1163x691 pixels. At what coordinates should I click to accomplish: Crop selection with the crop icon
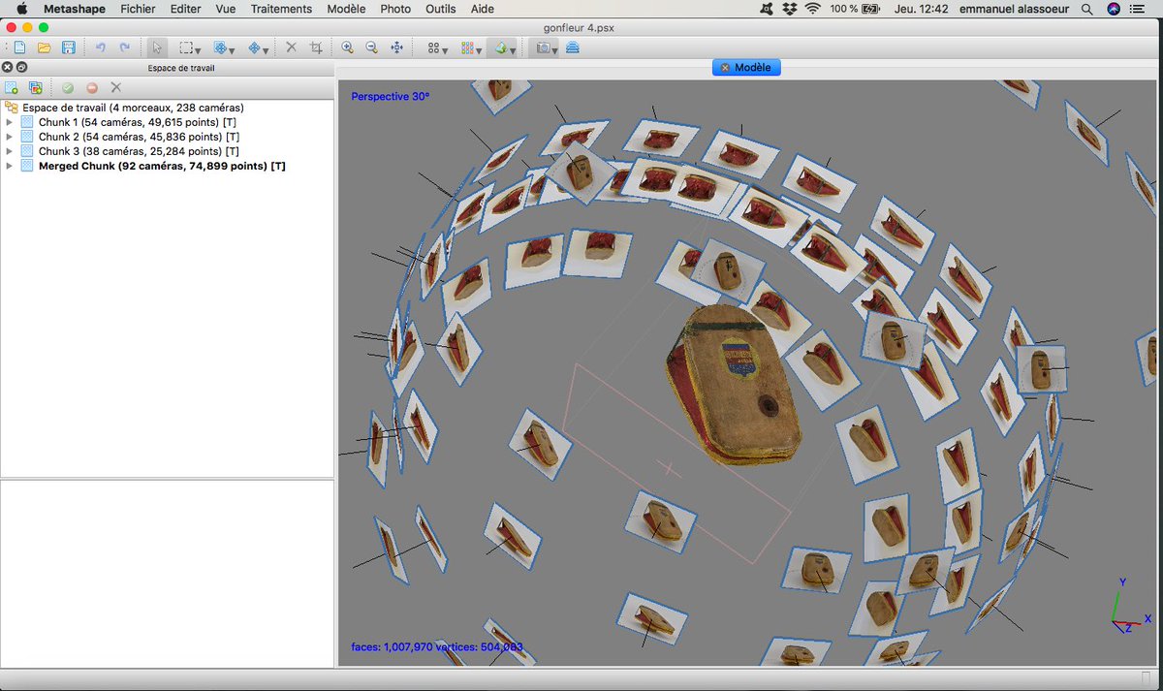point(316,47)
